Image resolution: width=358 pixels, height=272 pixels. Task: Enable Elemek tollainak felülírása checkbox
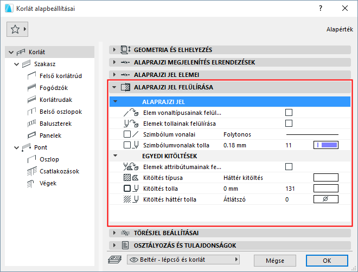[289, 124]
